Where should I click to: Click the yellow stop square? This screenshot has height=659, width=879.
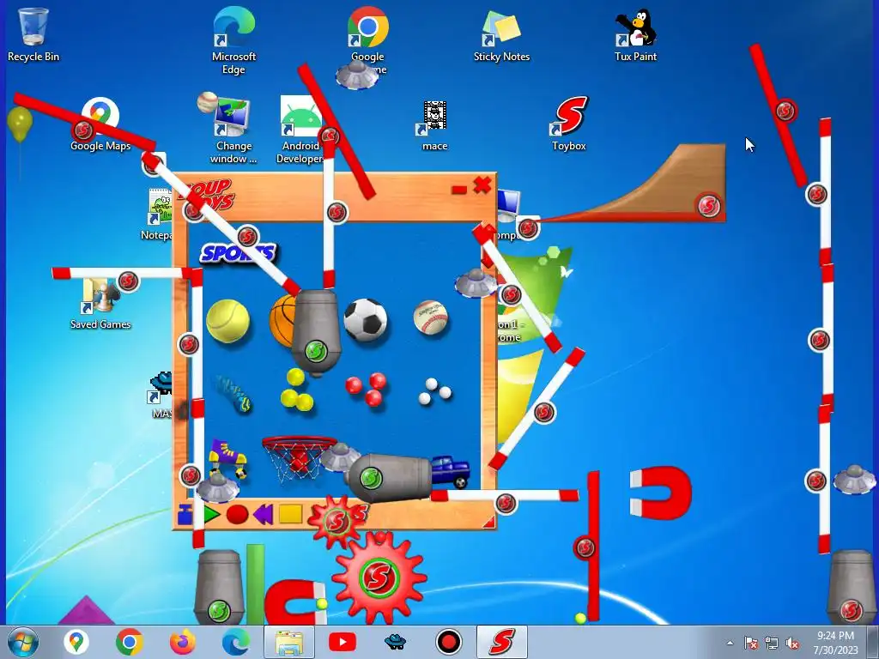290,514
